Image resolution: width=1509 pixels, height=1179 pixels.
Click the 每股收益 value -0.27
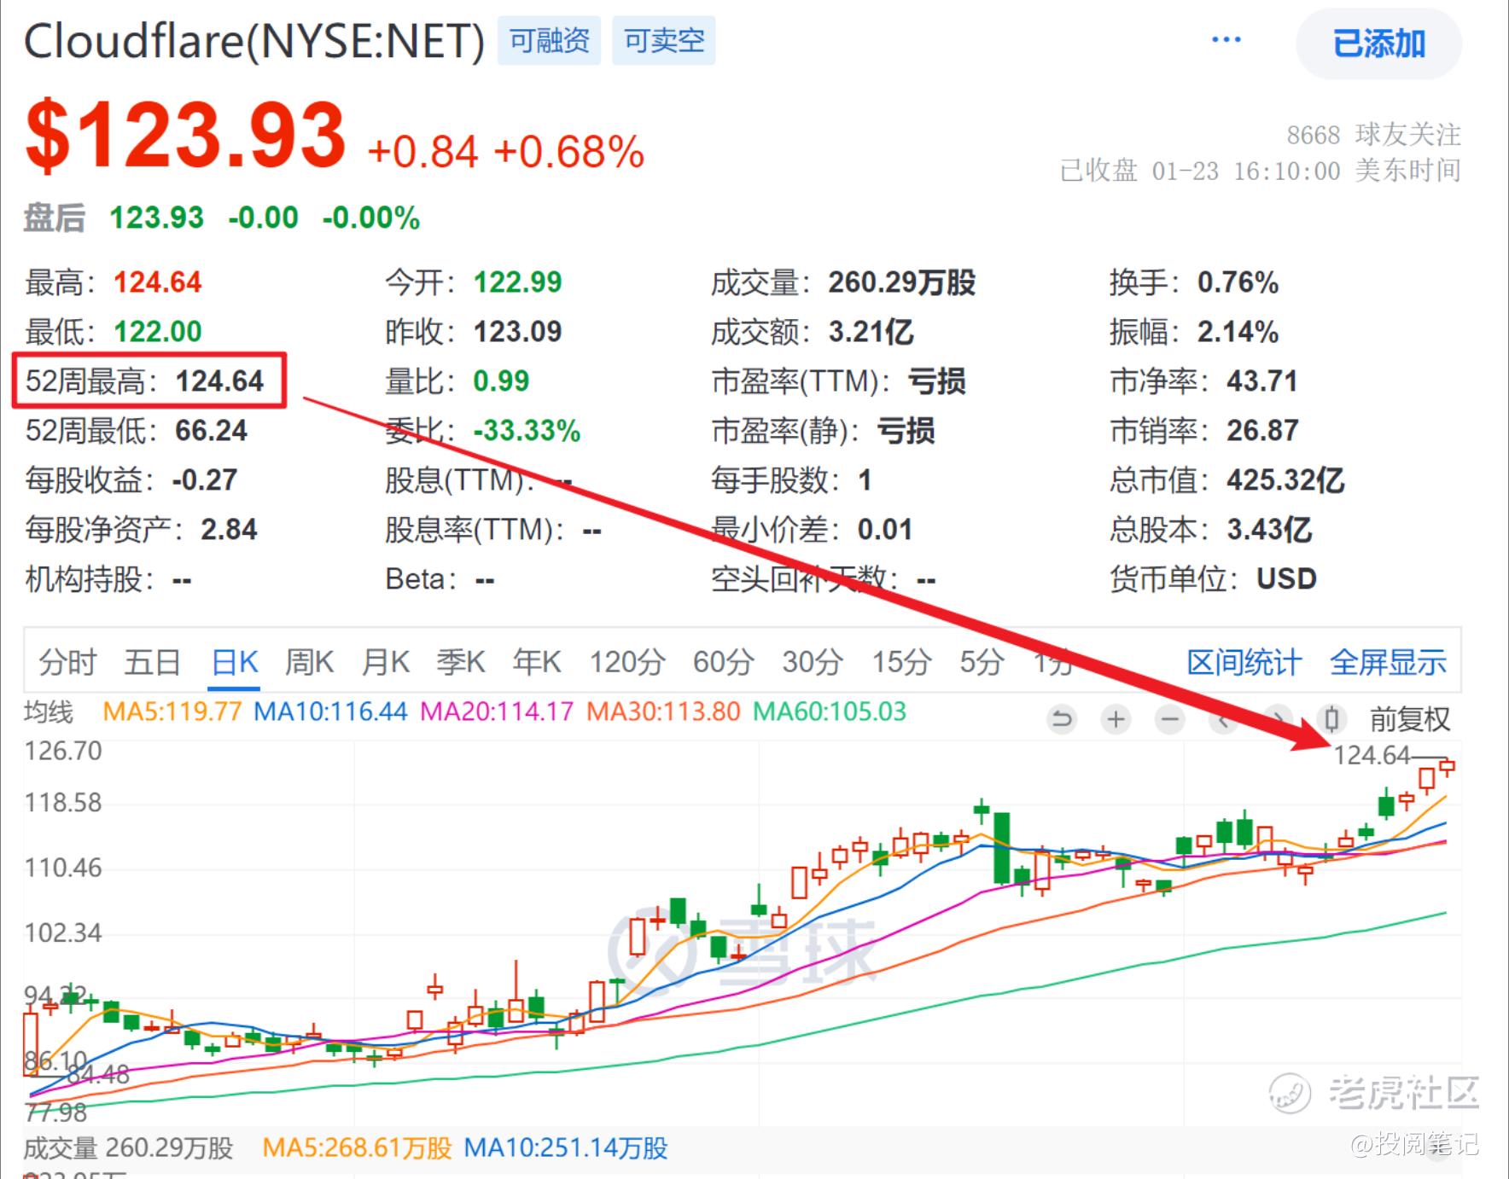[205, 480]
